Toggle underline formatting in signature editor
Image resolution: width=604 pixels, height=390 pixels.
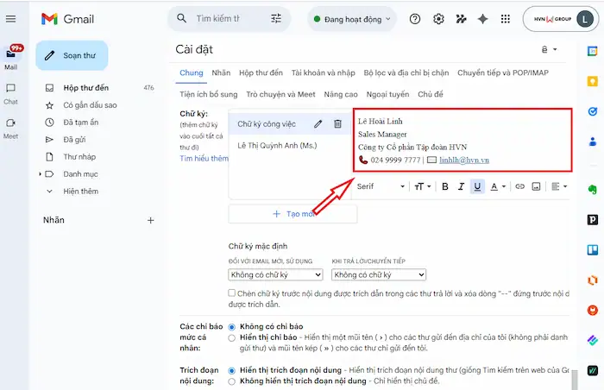tap(477, 186)
